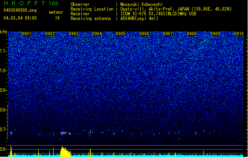Select the filename 0403040900.png
The height and width of the screenshot is (157, 248).
(x=20, y=10)
